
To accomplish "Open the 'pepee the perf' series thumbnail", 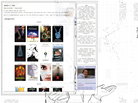I will pyautogui.click(x=20, y=90).
